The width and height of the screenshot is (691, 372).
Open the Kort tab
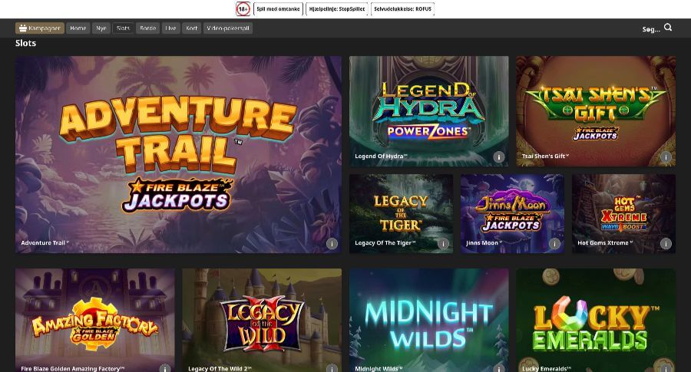point(192,28)
